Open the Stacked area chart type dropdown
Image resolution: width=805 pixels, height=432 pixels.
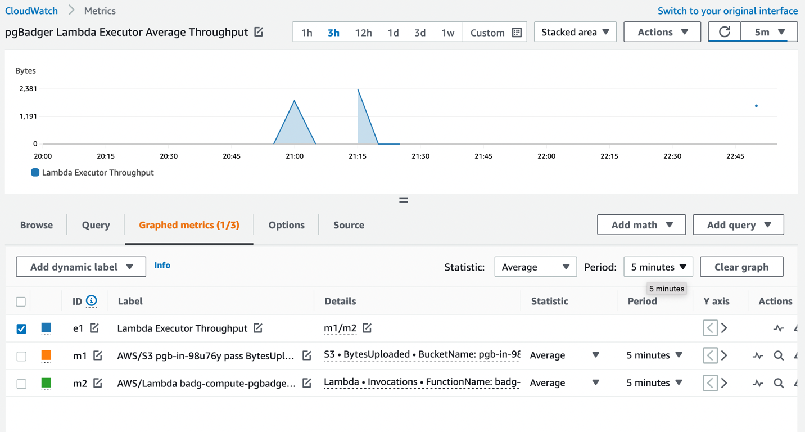click(575, 32)
